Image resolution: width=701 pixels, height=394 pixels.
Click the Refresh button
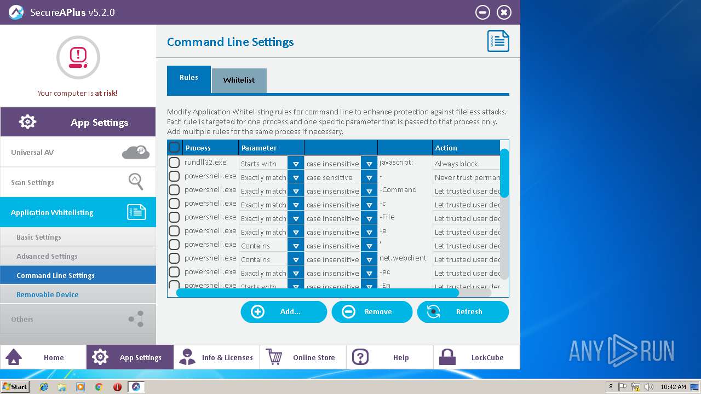click(463, 311)
